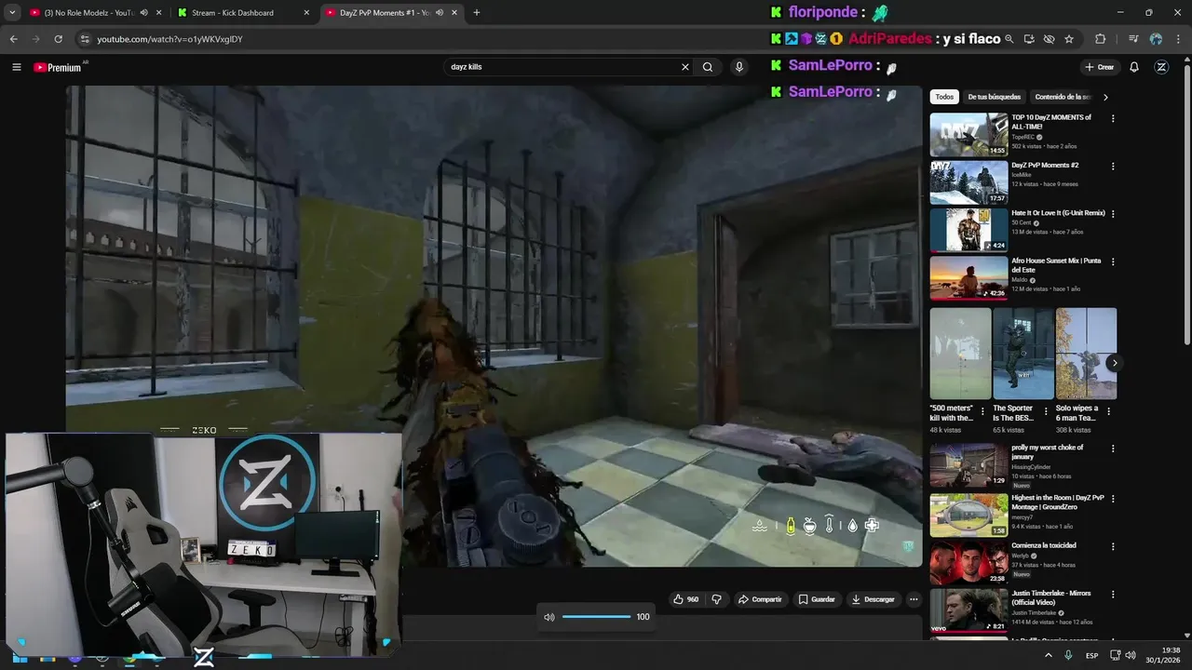Open options for 'Highest in the Room' video

pyautogui.click(x=1113, y=498)
